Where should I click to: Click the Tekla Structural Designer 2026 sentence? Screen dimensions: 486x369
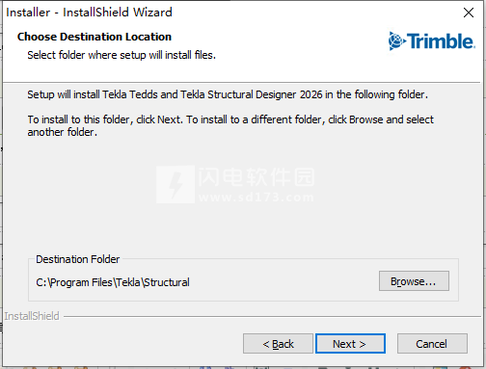pos(228,94)
